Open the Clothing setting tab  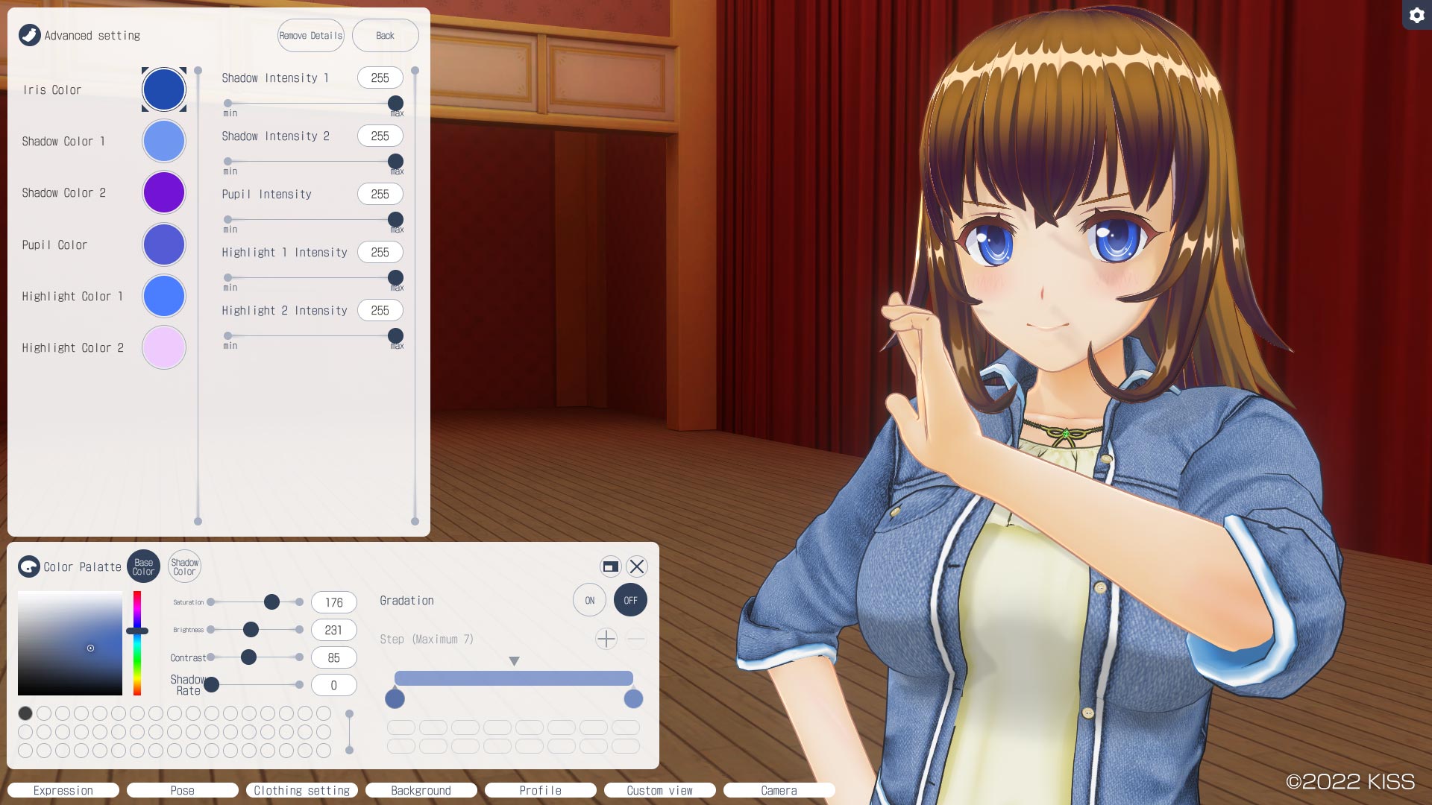point(302,790)
